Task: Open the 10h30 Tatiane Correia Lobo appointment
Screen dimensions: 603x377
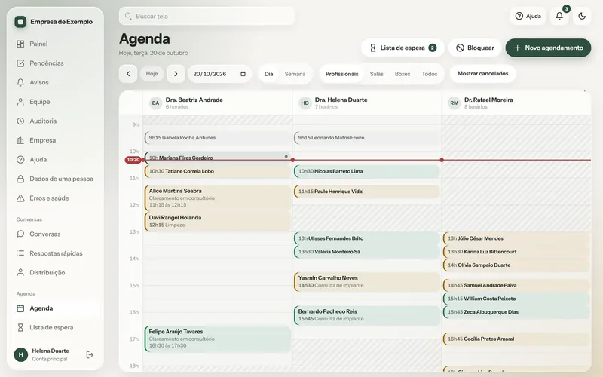Action: [218, 171]
